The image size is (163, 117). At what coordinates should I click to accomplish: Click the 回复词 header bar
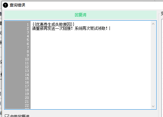81,15
